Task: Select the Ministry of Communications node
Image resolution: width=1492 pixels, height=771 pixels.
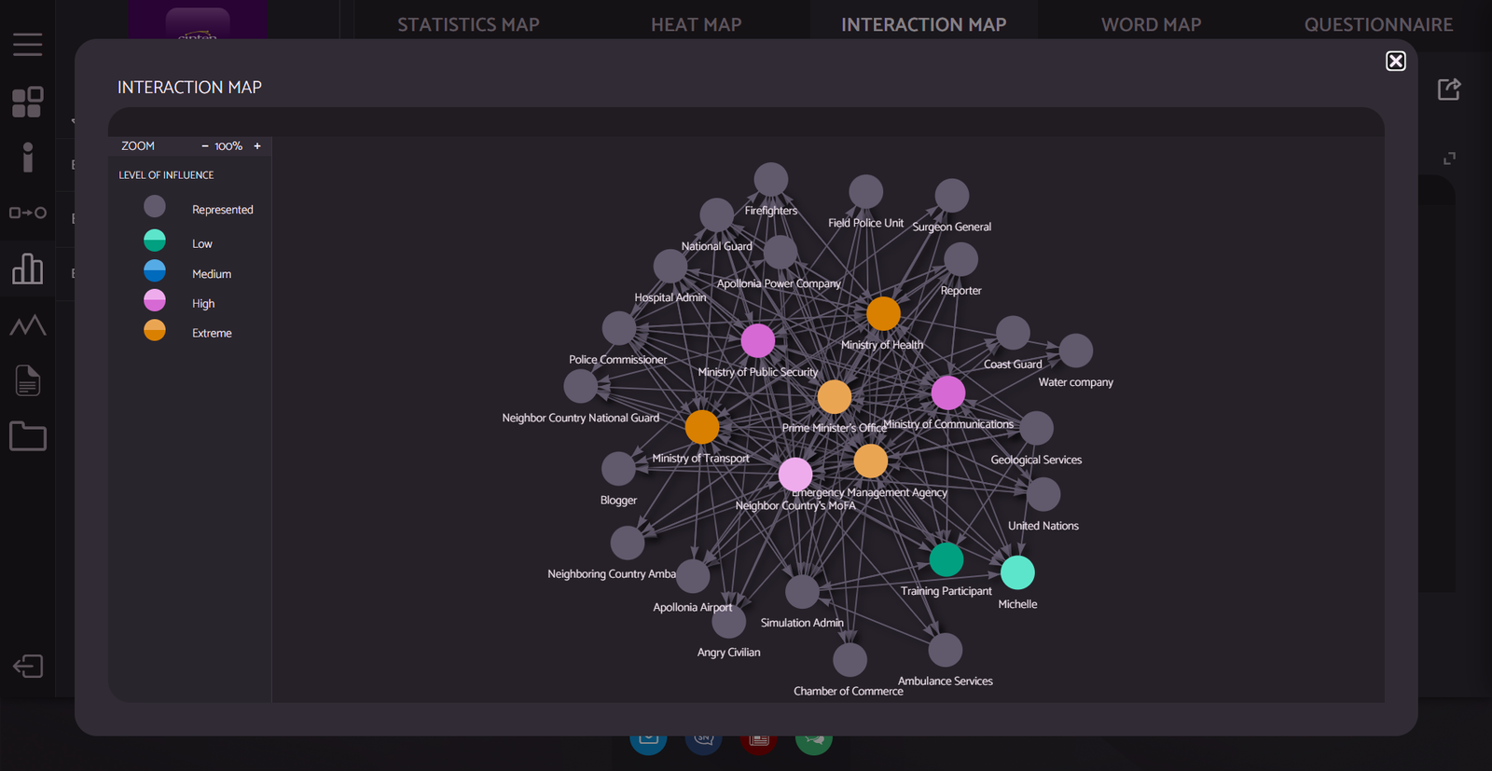Action: (948, 393)
